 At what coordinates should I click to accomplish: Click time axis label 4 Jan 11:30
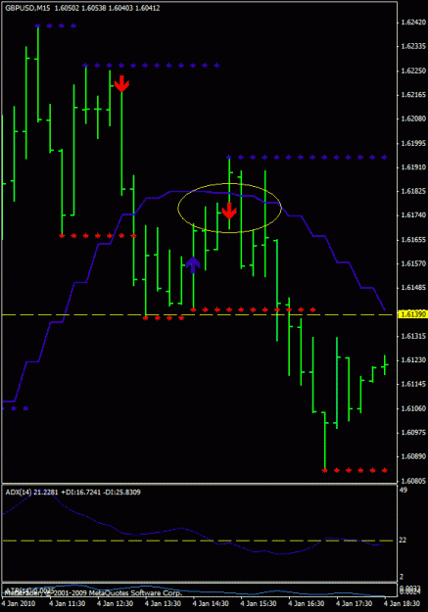click(68, 604)
